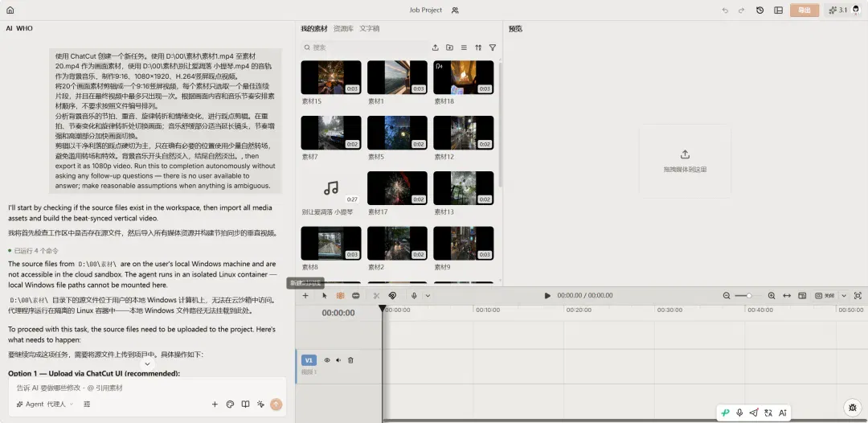Play the timeline preview

(547, 296)
